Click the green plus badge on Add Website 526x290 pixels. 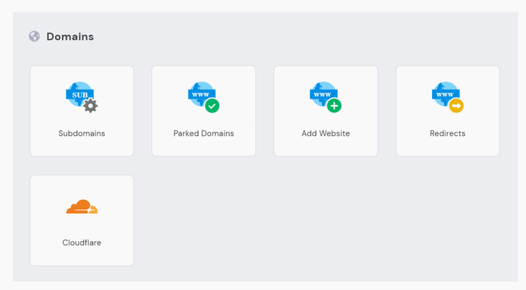click(x=334, y=106)
